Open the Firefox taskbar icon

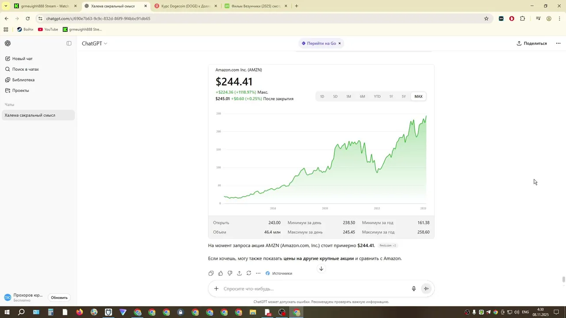point(80,312)
